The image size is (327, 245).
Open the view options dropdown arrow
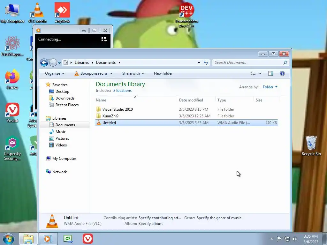point(260,73)
